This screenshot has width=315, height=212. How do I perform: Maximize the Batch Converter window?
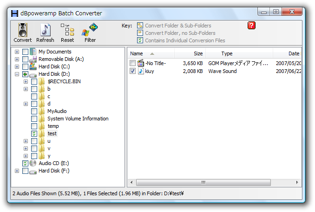point(276,12)
